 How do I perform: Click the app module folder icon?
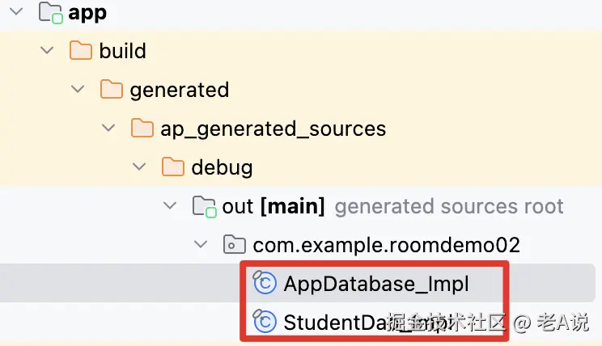pyautogui.click(x=50, y=14)
